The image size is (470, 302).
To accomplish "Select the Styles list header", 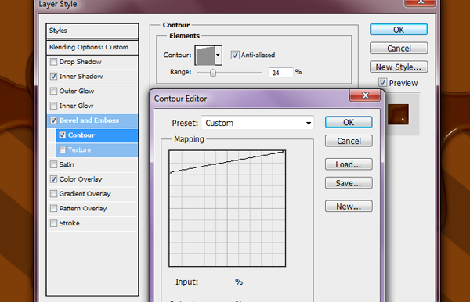I will pos(92,31).
